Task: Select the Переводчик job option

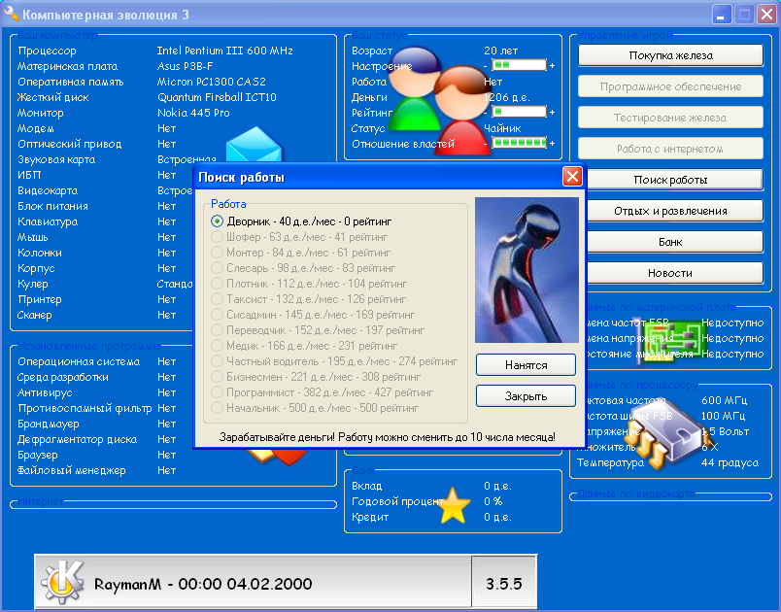Action: click(217, 329)
